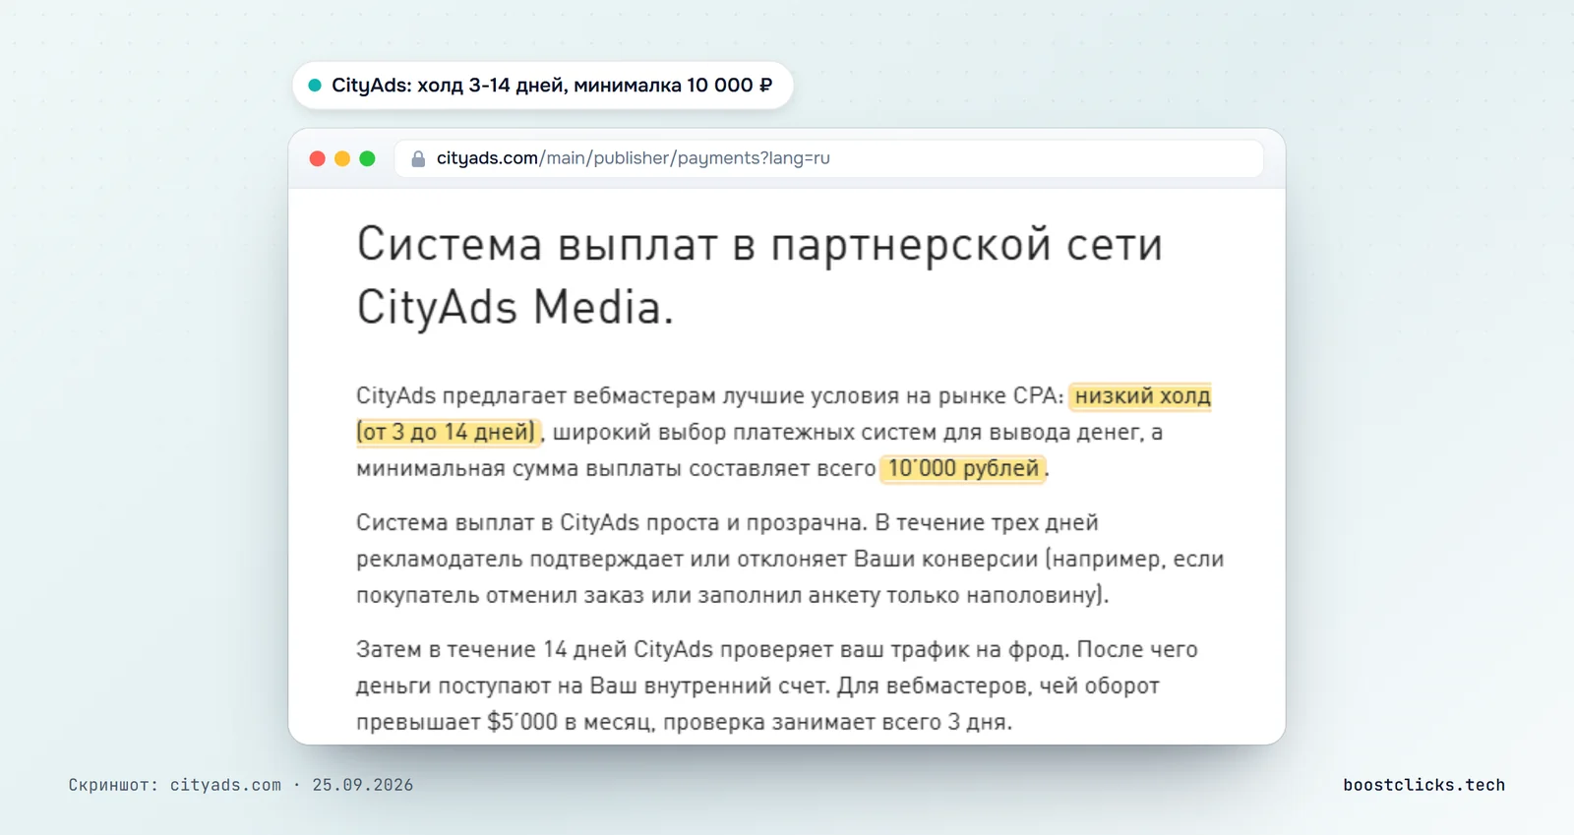Click the heading 'Система выплат в партнерской сети'

pyautogui.click(x=759, y=244)
